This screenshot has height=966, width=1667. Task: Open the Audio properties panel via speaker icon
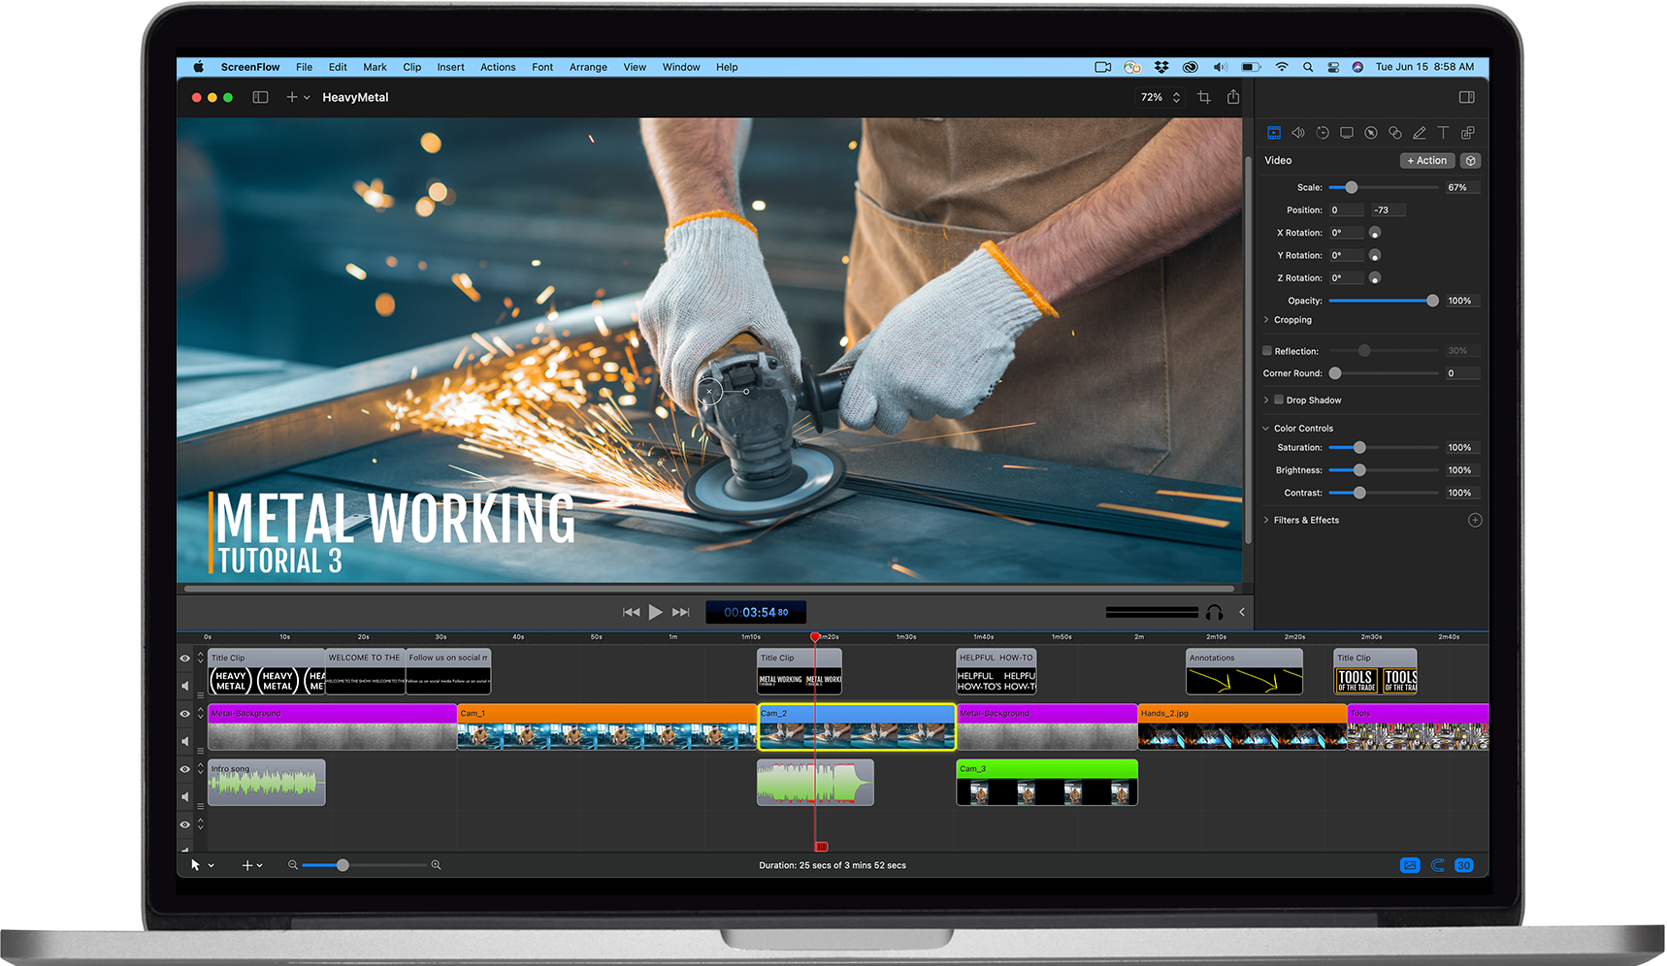1298,133
